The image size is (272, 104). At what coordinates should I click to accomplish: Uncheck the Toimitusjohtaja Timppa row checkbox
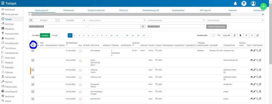[33, 92]
